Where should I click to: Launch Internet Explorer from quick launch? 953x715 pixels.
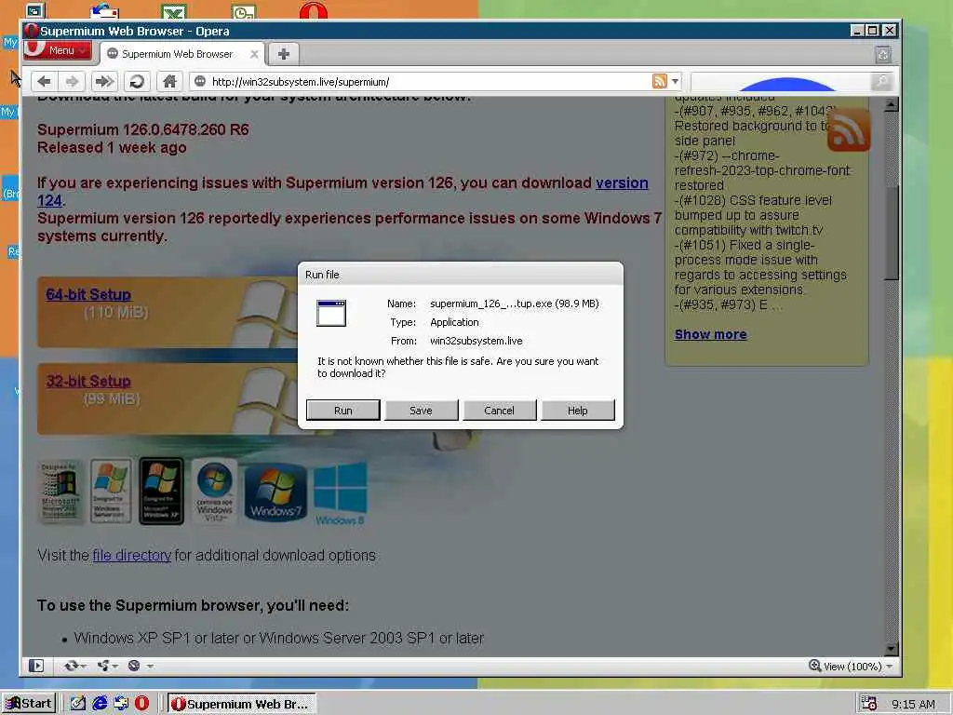(x=100, y=704)
